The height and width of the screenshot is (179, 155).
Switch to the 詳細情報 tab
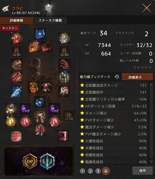click(17, 21)
